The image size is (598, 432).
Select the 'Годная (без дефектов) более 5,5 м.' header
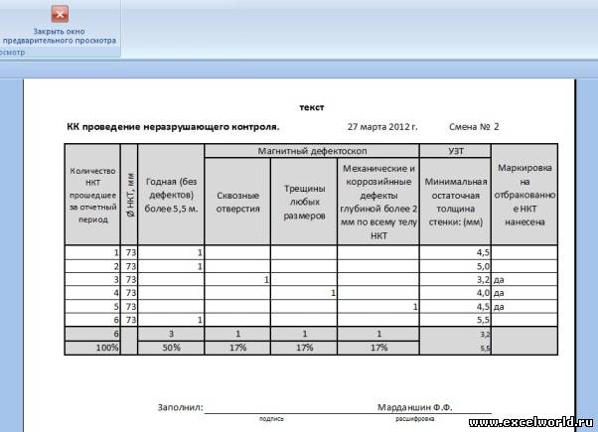point(171,195)
